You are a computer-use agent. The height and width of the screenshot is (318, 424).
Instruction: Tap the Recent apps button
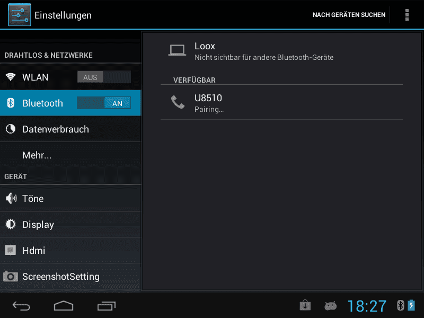tap(107, 306)
